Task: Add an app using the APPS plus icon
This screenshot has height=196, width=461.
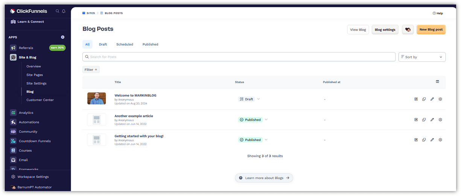Action: pos(63,37)
